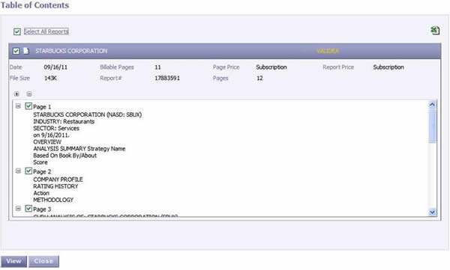Image resolution: width=450 pixels, height=270 pixels.
Task: Click the Close button
Action: [43, 262]
